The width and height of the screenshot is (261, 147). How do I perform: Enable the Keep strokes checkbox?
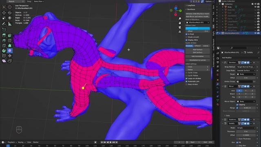click(187, 85)
